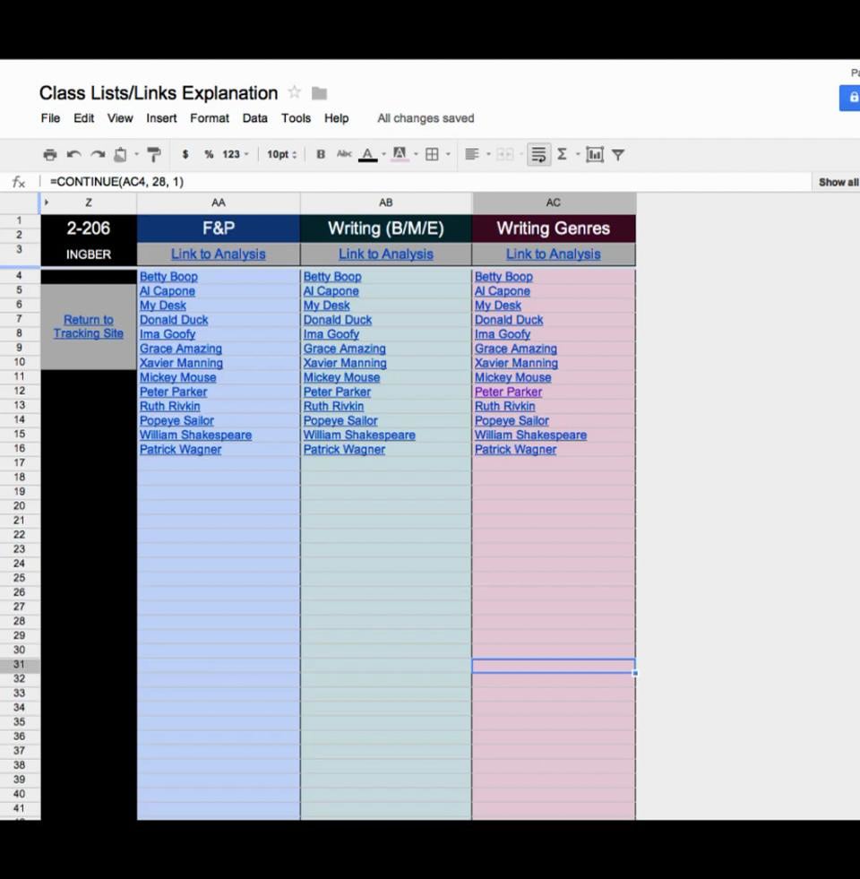
Task: Click the Show all formulas button
Action: 838,182
